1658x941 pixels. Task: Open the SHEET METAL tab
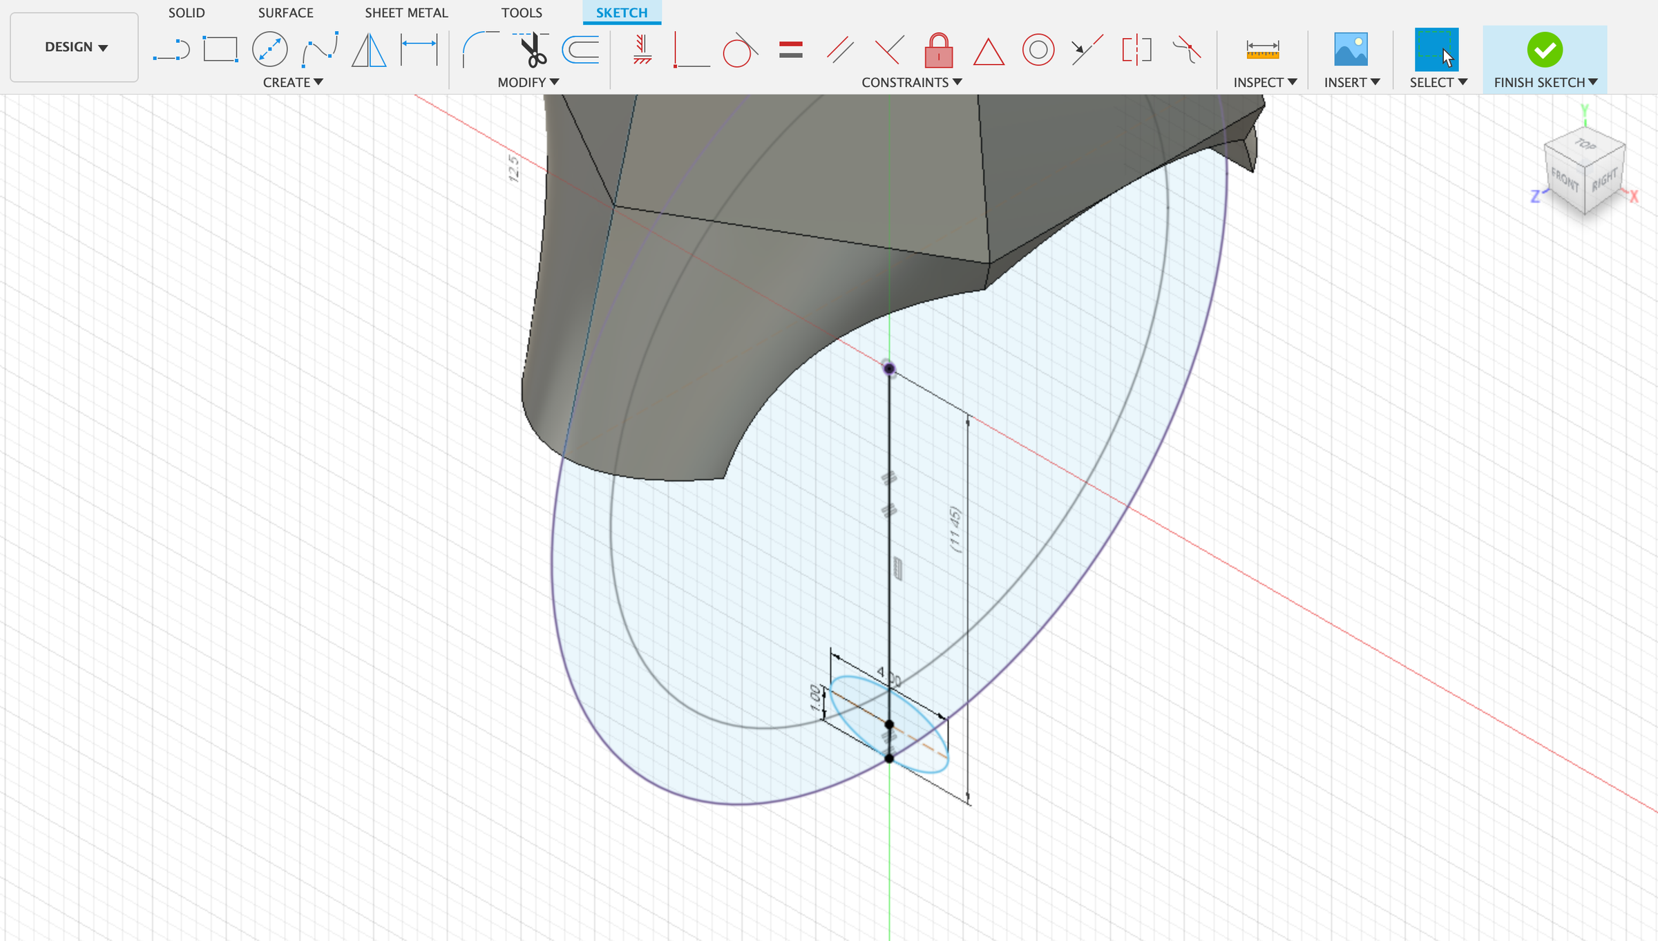click(x=406, y=12)
